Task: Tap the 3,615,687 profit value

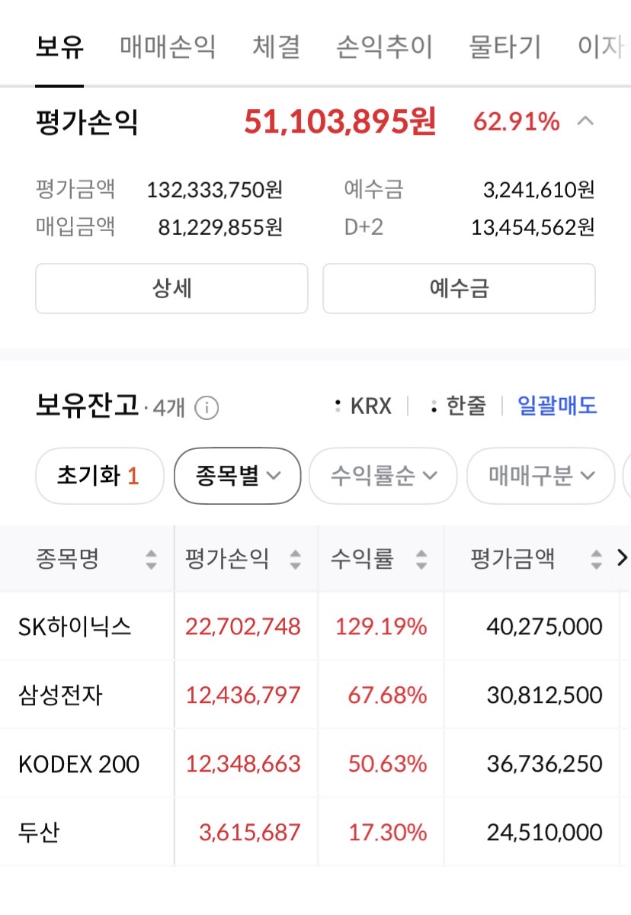Action: point(250,832)
